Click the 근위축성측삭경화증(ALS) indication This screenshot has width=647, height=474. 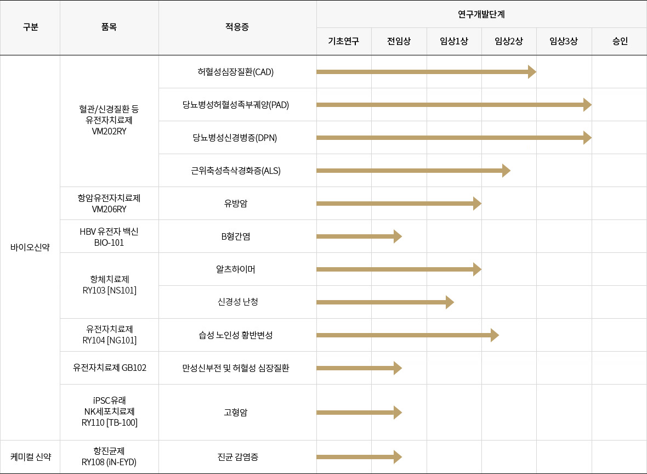click(x=236, y=171)
